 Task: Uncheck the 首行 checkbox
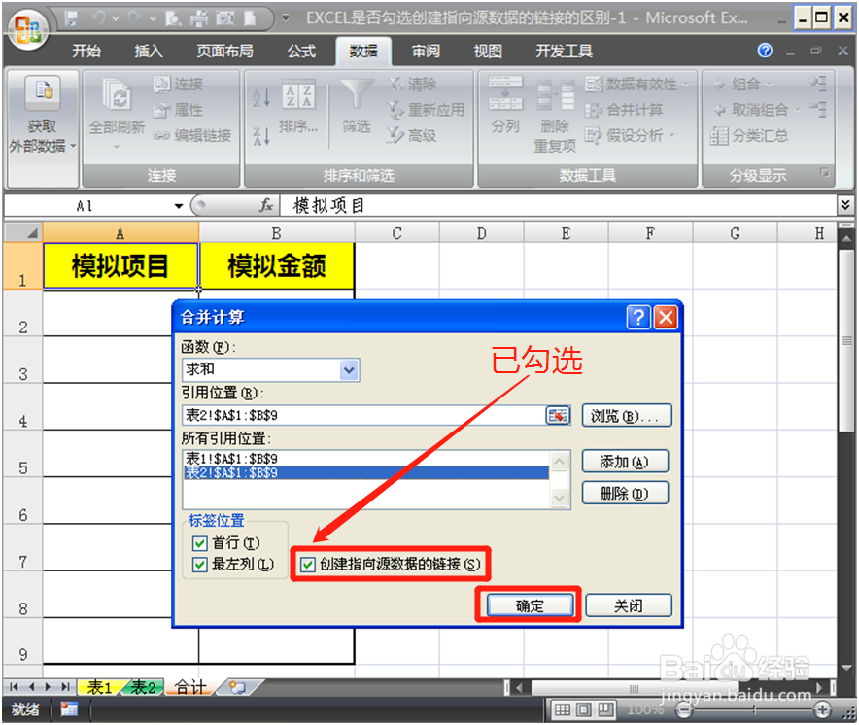point(199,543)
